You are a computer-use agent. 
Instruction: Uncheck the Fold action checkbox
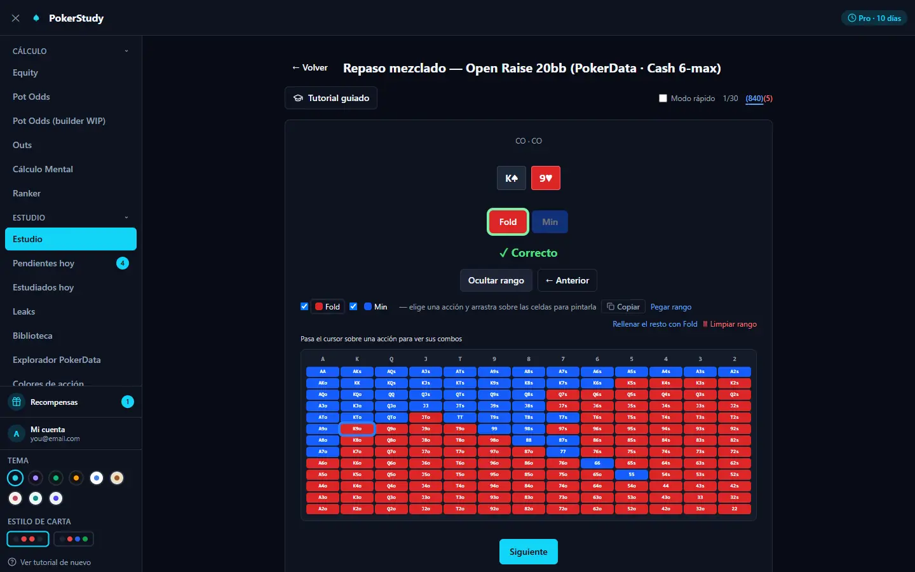pos(304,306)
